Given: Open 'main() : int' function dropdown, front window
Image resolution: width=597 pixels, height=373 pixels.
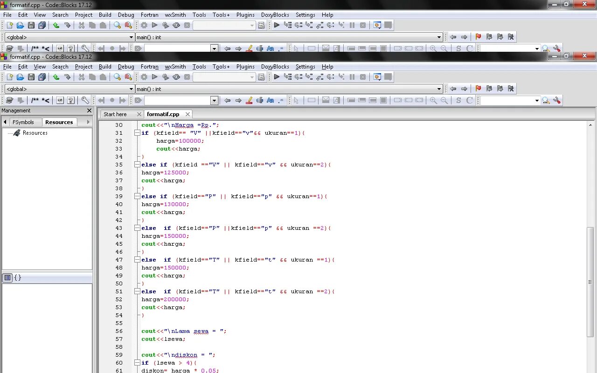Looking at the screenshot, I should [x=439, y=89].
